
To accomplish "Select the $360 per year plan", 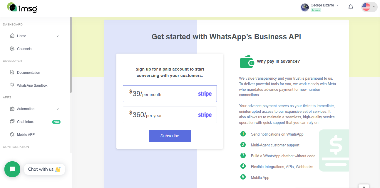I will [170, 115].
